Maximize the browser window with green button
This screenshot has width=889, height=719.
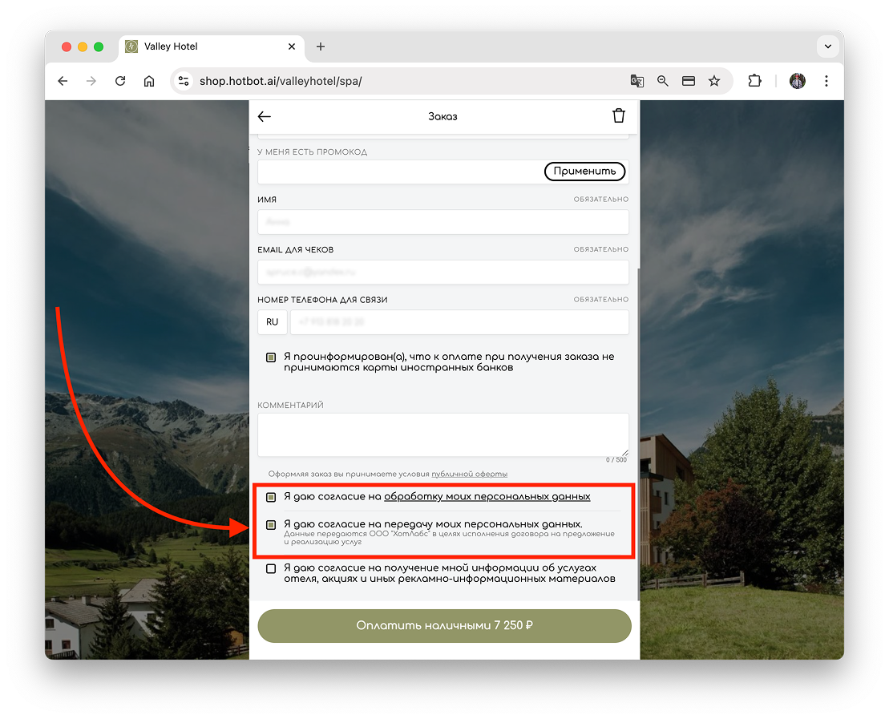99,46
